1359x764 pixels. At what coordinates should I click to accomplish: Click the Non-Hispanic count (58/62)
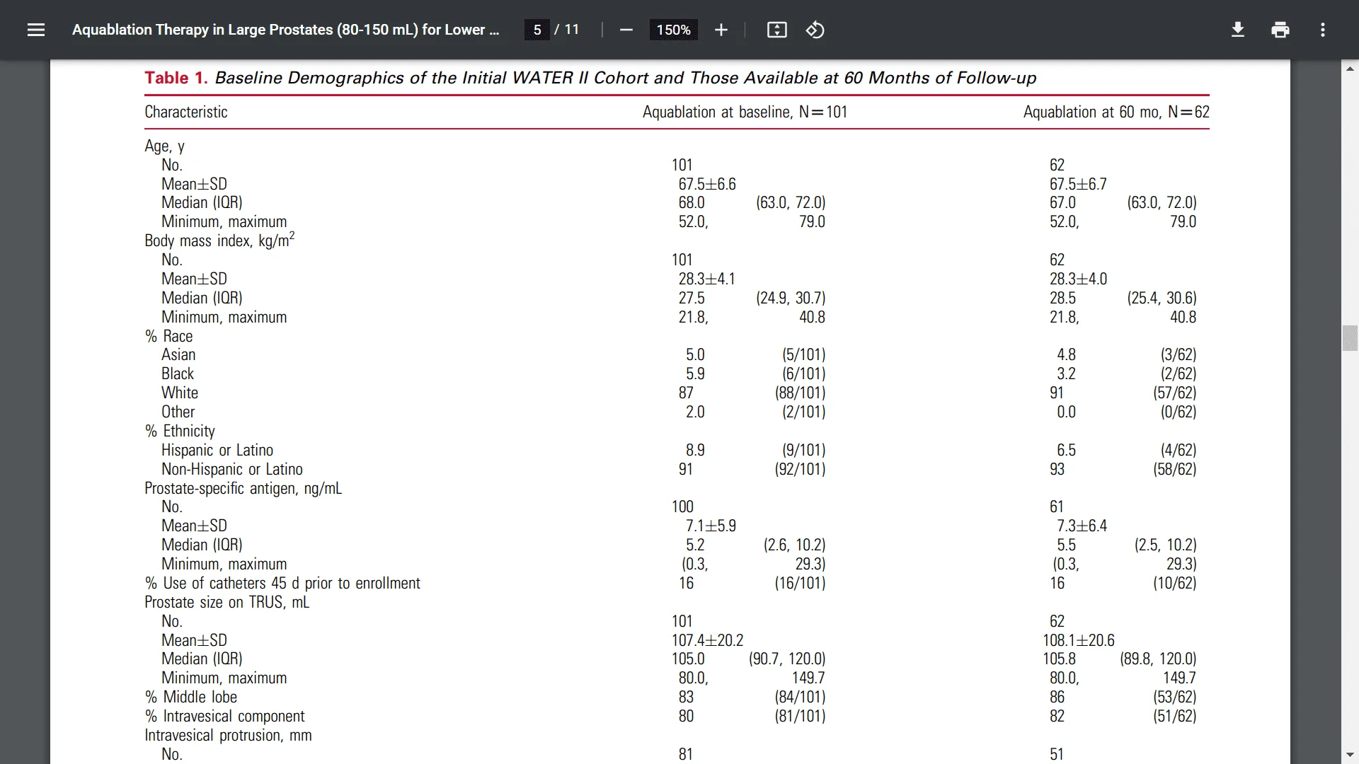1174,470
